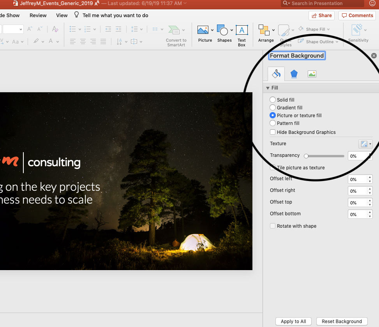Open the Texture dropdown picker
The height and width of the screenshot is (327, 379).
[365, 144]
